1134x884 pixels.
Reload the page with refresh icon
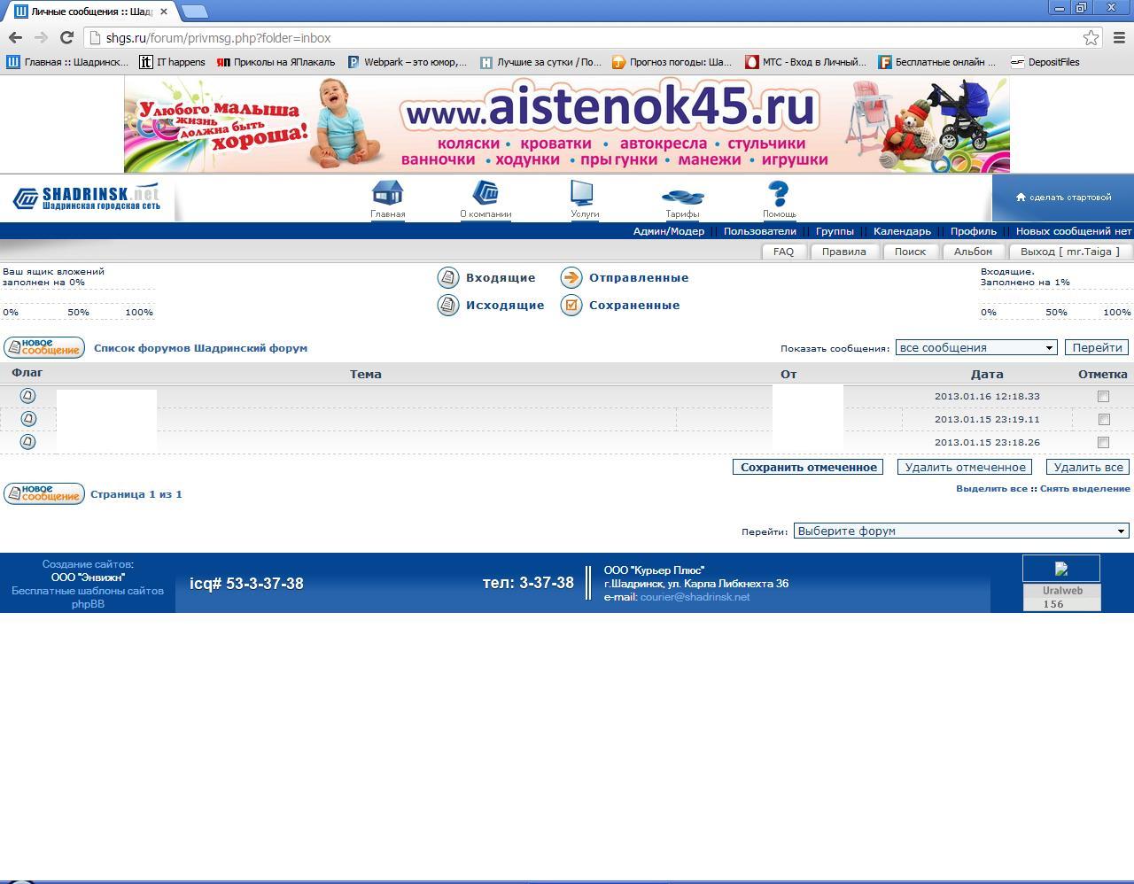point(66,37)
